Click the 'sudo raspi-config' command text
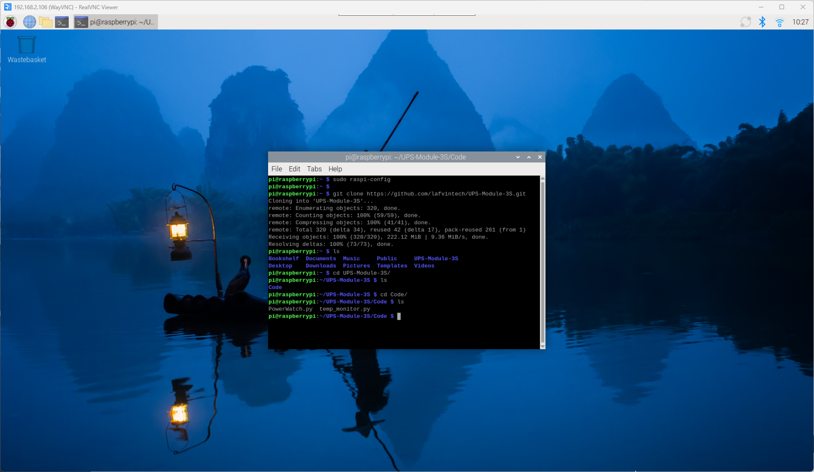Screen dimensions: 814x472 pos(362,180)
